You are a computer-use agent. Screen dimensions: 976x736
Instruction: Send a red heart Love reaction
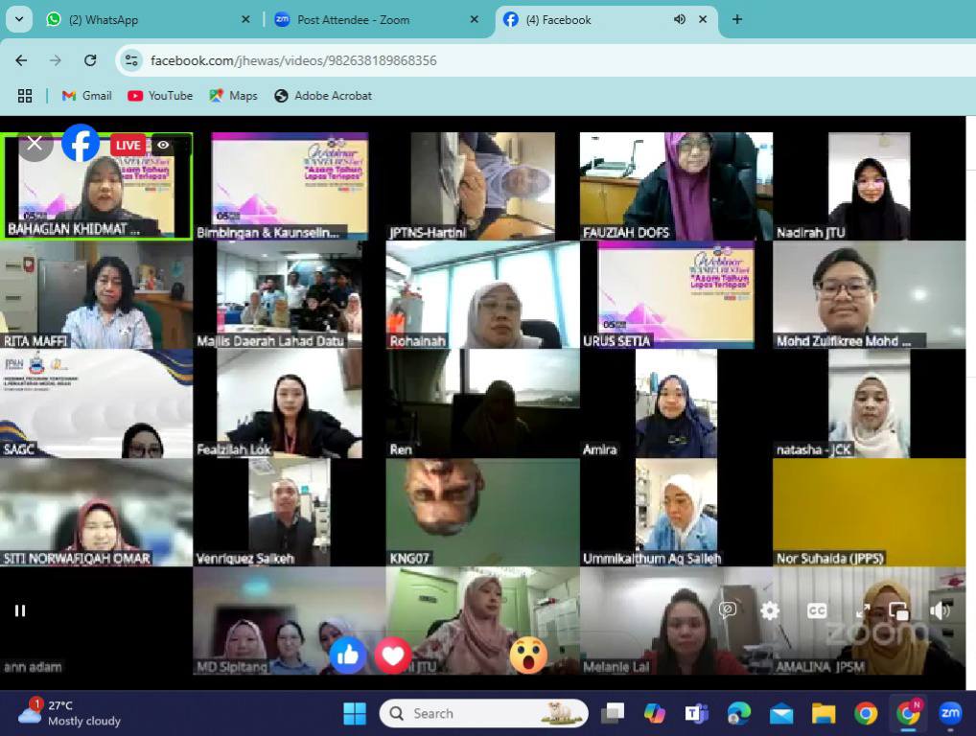point(392,655)
